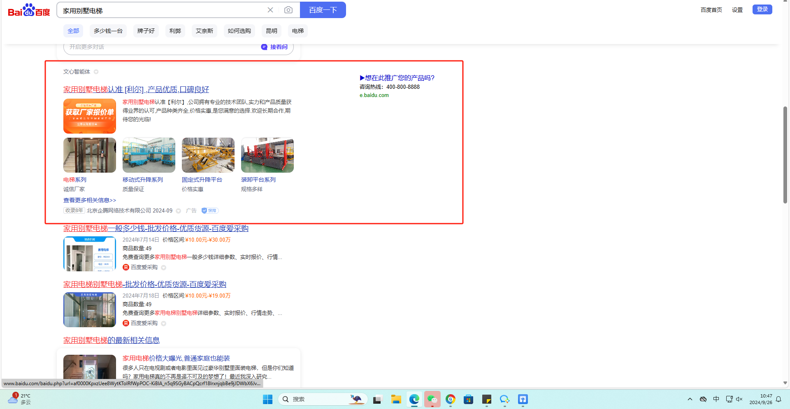Select the 全部 filter tab
The image size is (790, 409).
pyautogui.click(x=73, y=31)
